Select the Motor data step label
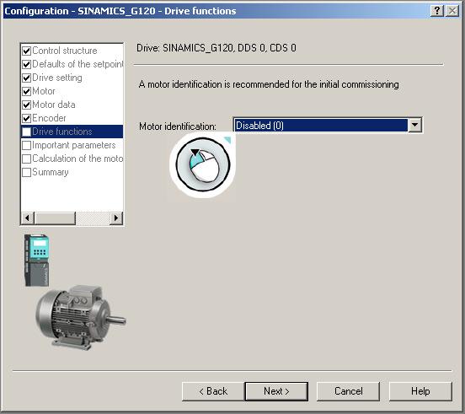 click(x=54, y=105)
